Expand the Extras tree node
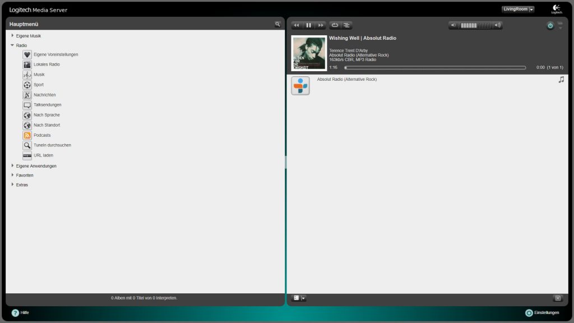Viewport: 574px width, 323px height. point(12,184)
